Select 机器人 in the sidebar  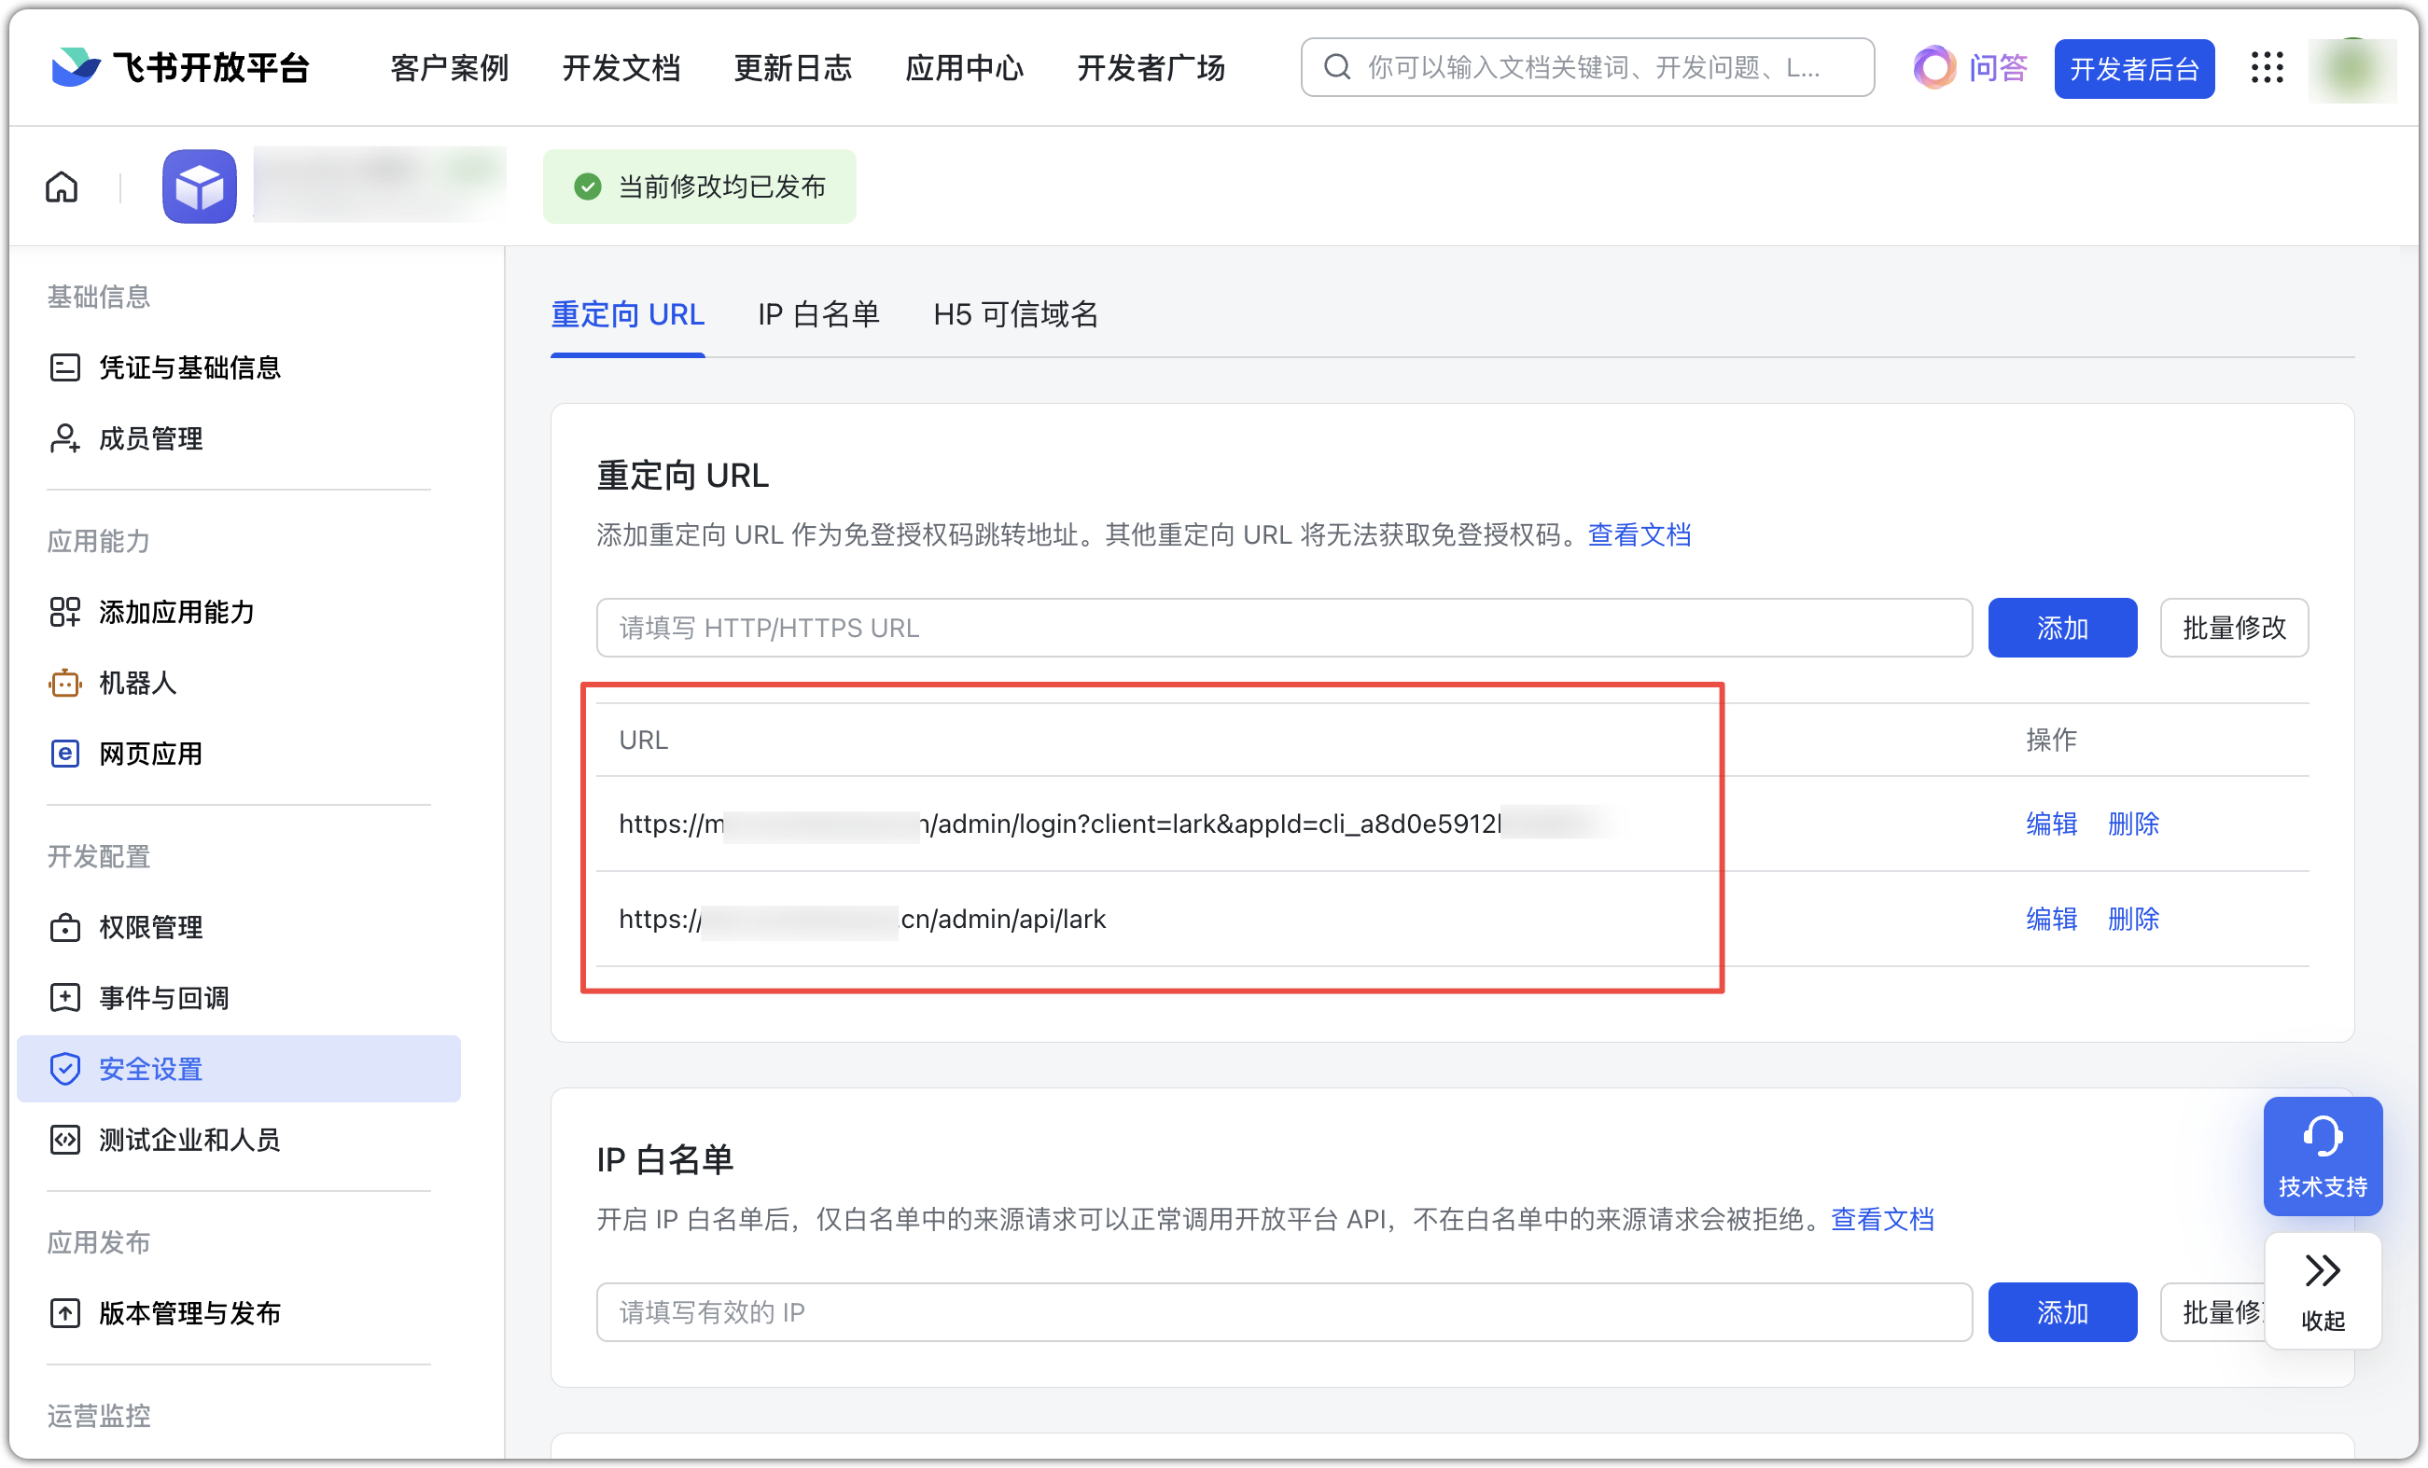139,683
